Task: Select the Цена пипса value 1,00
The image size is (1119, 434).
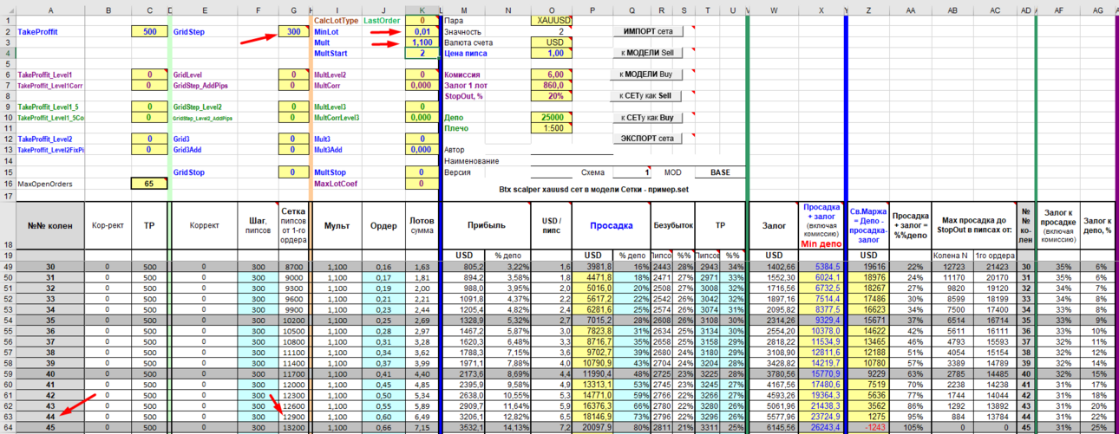Action: (x=553, y=53)
